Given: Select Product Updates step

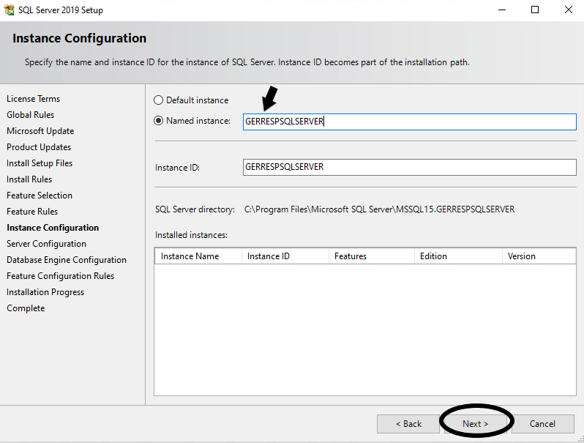Looking at the screenshot, I should (39, 147).
